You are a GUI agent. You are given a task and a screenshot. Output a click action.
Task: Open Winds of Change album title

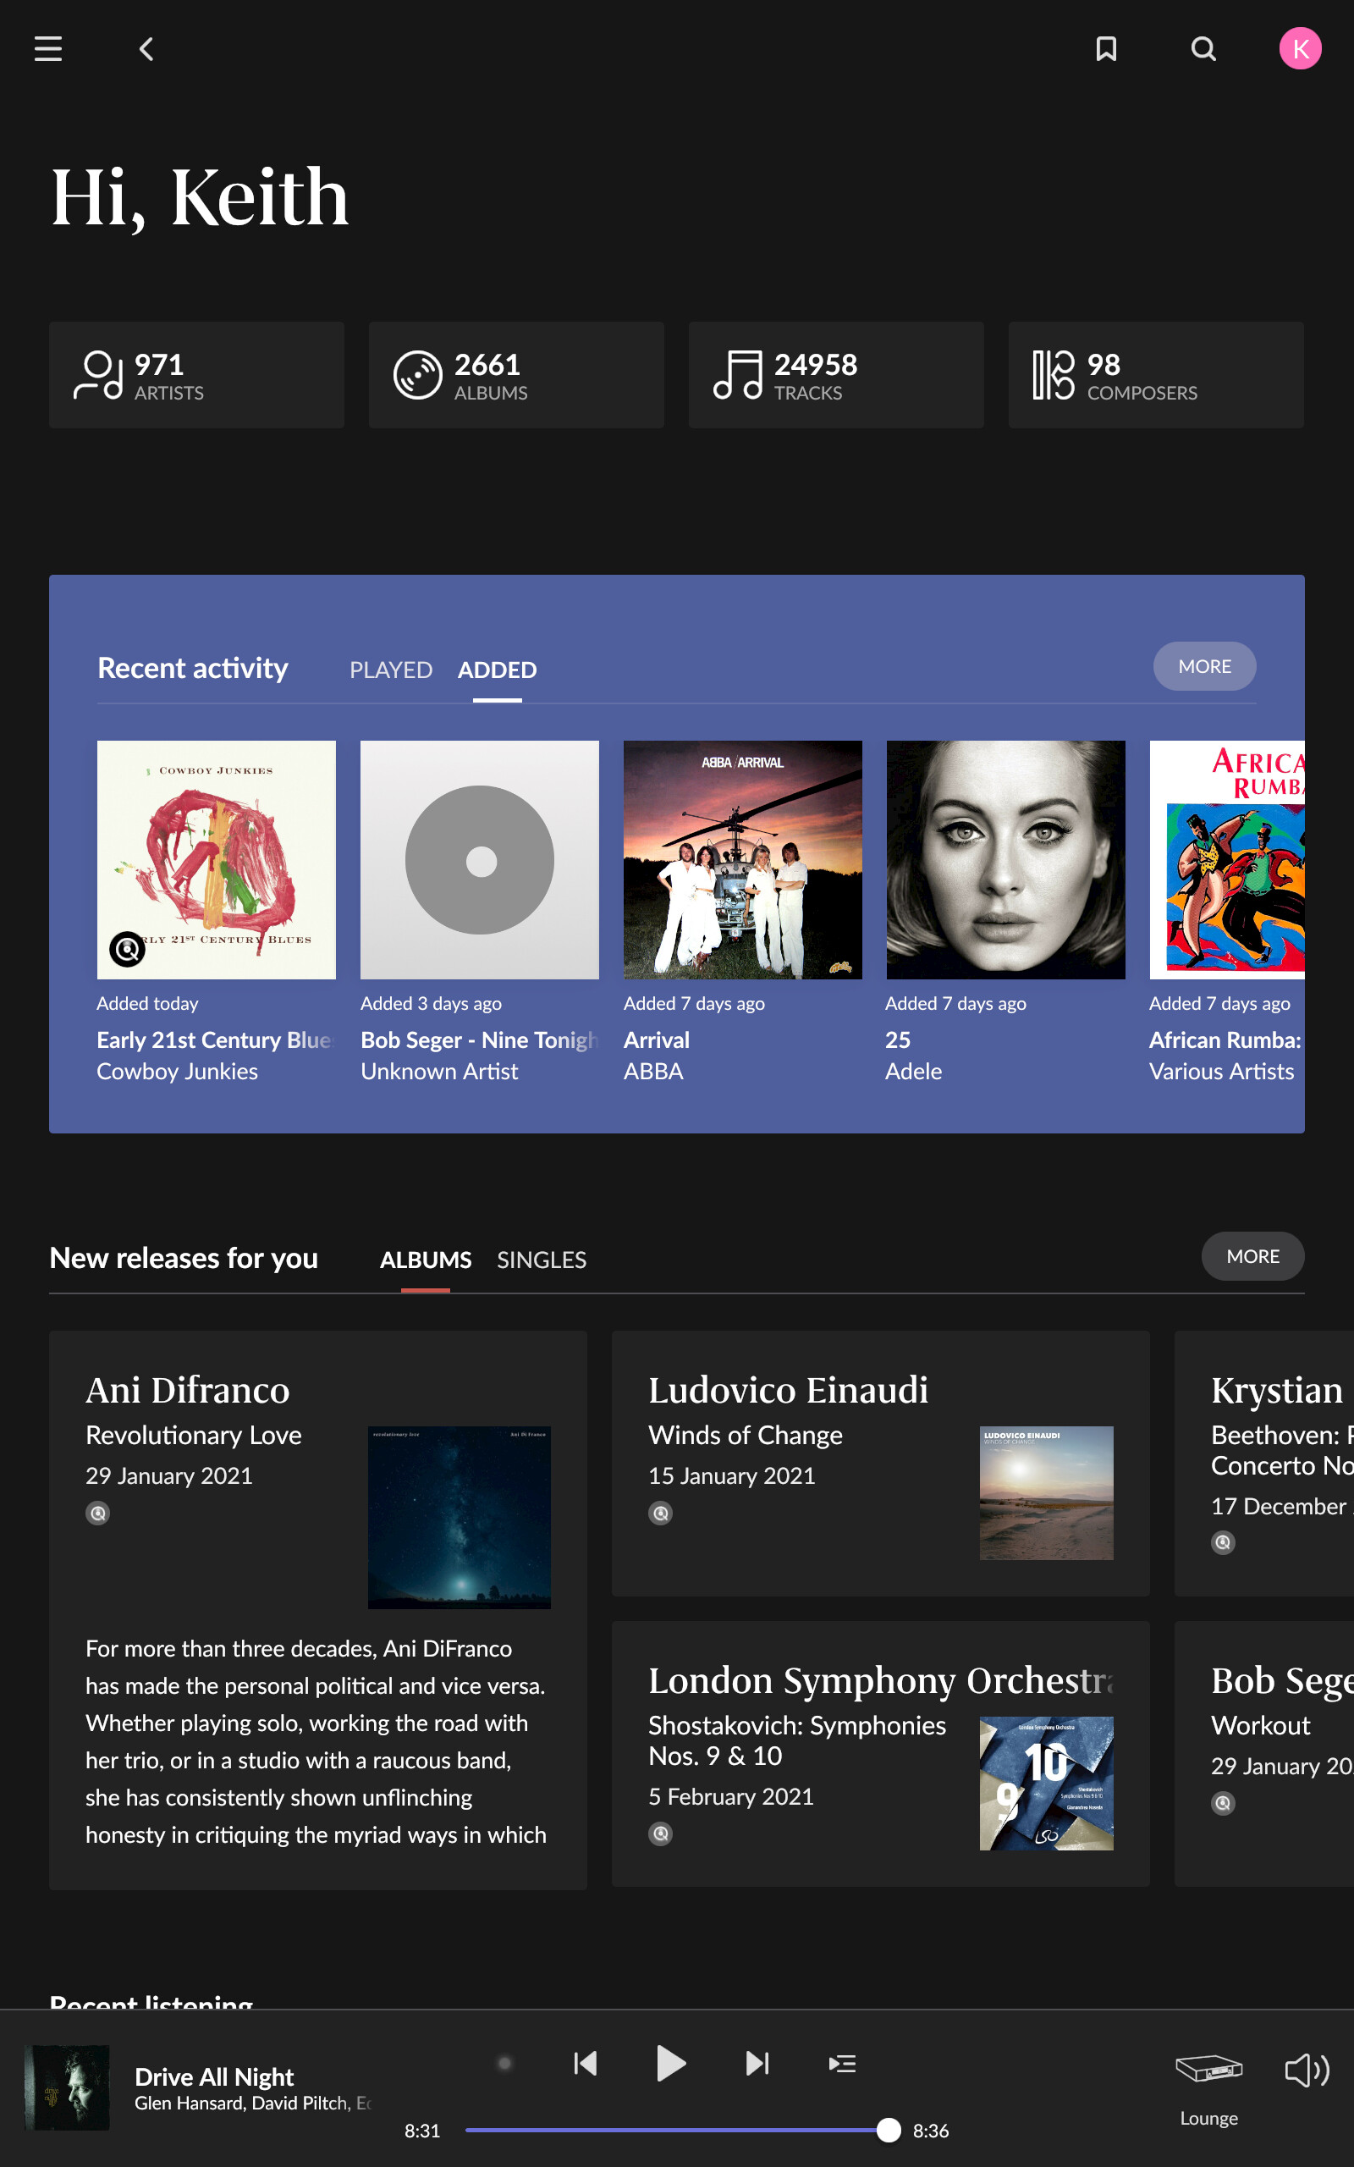(x=745, y=1435)
